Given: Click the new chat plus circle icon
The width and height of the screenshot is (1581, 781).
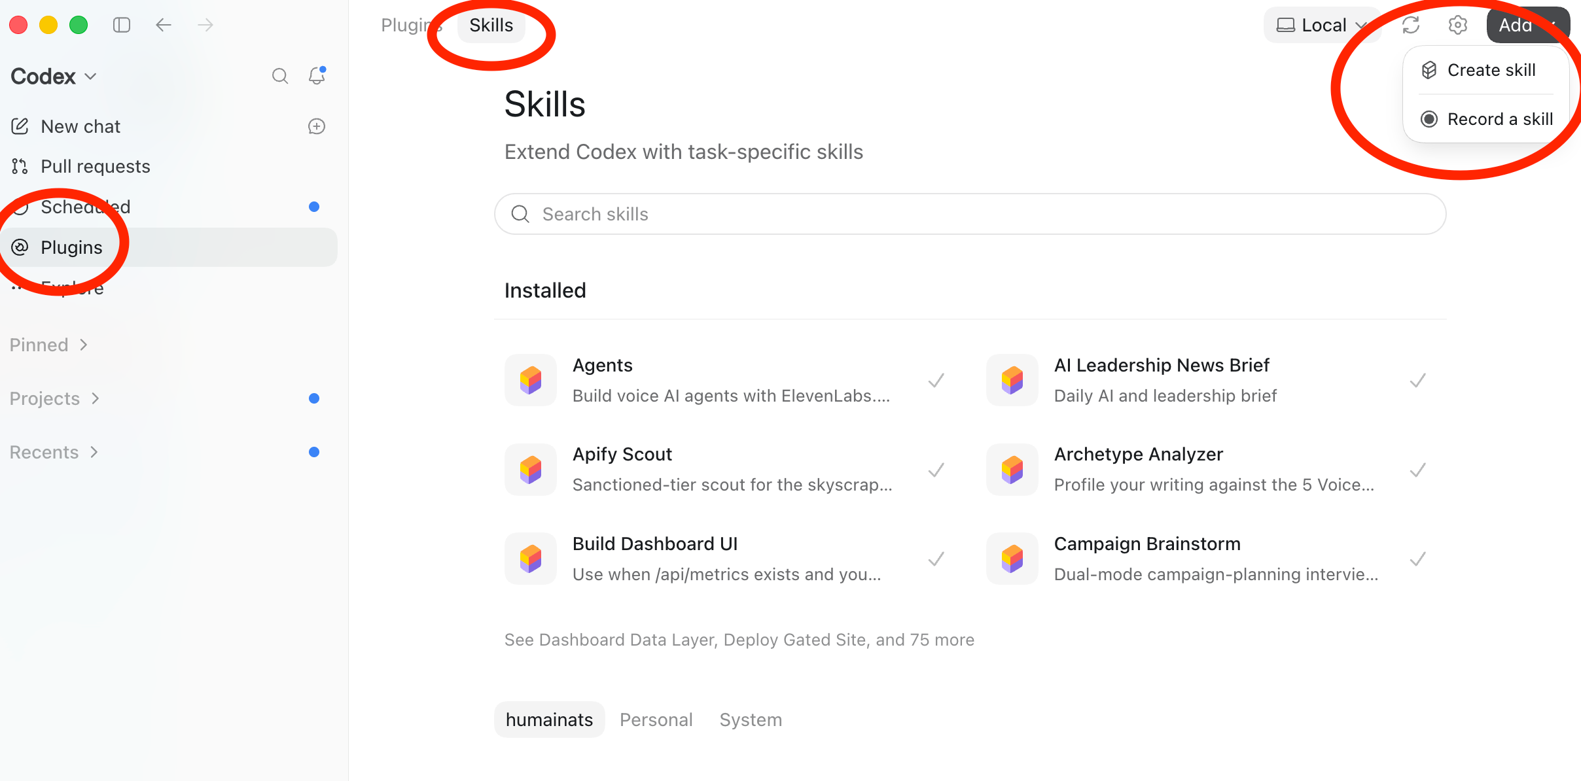Looking at the screenshot, I should [317, 126].
